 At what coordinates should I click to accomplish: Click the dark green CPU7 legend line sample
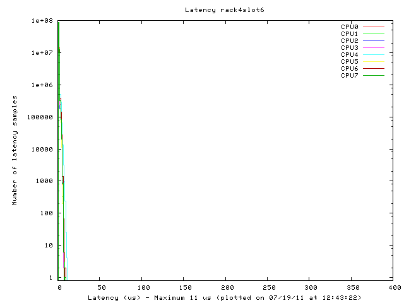coord(374,76)
